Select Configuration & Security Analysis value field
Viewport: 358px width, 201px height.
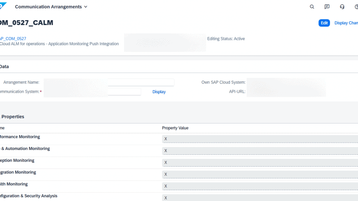[x=260, y=198]
